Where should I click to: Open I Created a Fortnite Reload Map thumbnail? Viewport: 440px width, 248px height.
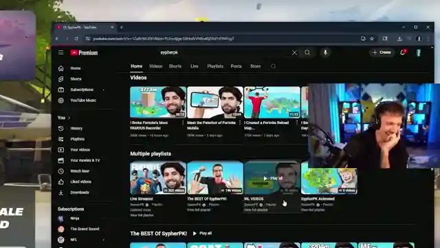tap(272, 102)
